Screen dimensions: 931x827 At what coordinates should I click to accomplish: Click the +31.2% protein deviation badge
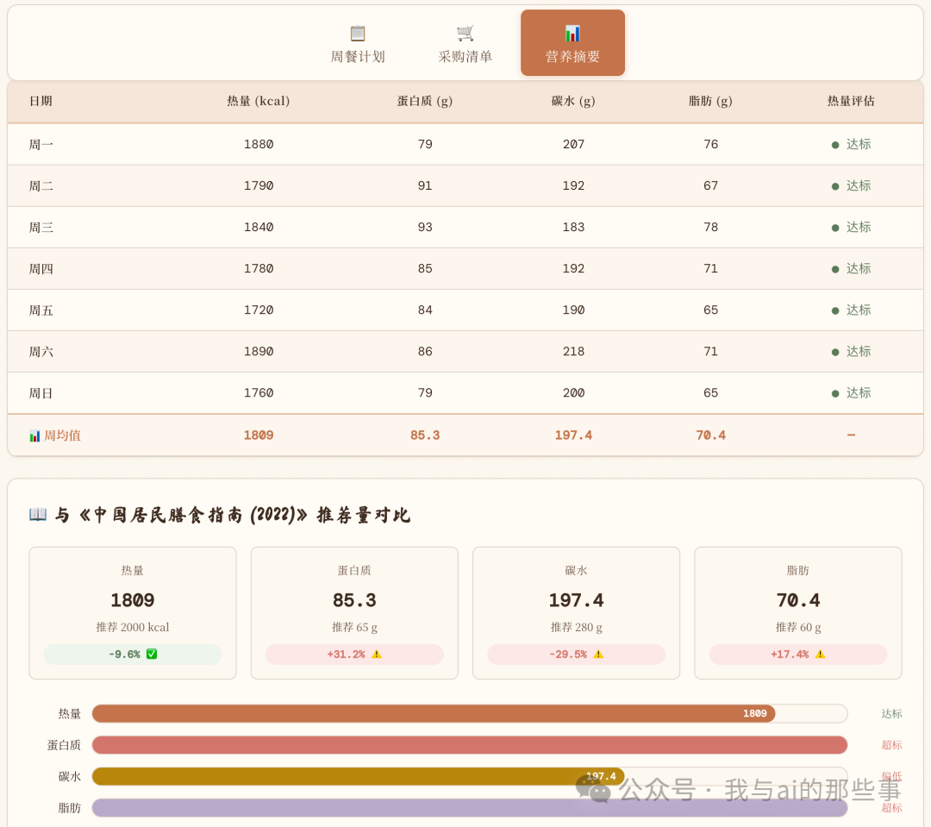[354, 655]
